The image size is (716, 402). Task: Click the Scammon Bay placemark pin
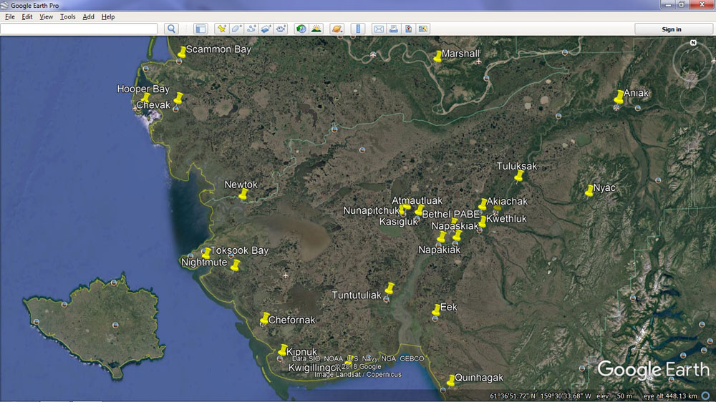pos(181,52)
